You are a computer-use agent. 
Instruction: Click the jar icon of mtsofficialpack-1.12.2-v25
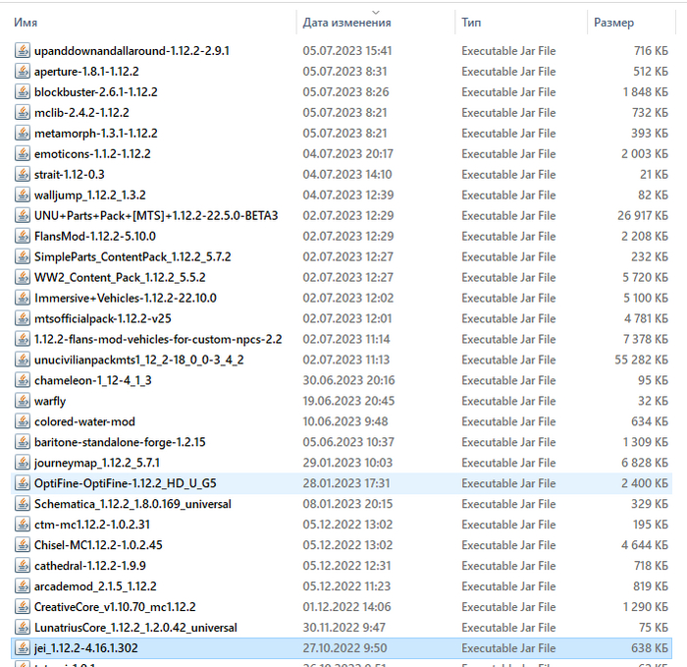23,319
